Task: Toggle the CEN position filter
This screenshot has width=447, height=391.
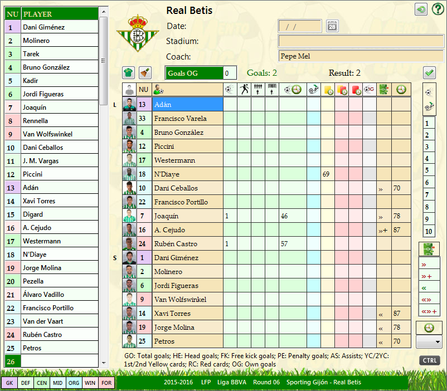Action: pos(42,383)
